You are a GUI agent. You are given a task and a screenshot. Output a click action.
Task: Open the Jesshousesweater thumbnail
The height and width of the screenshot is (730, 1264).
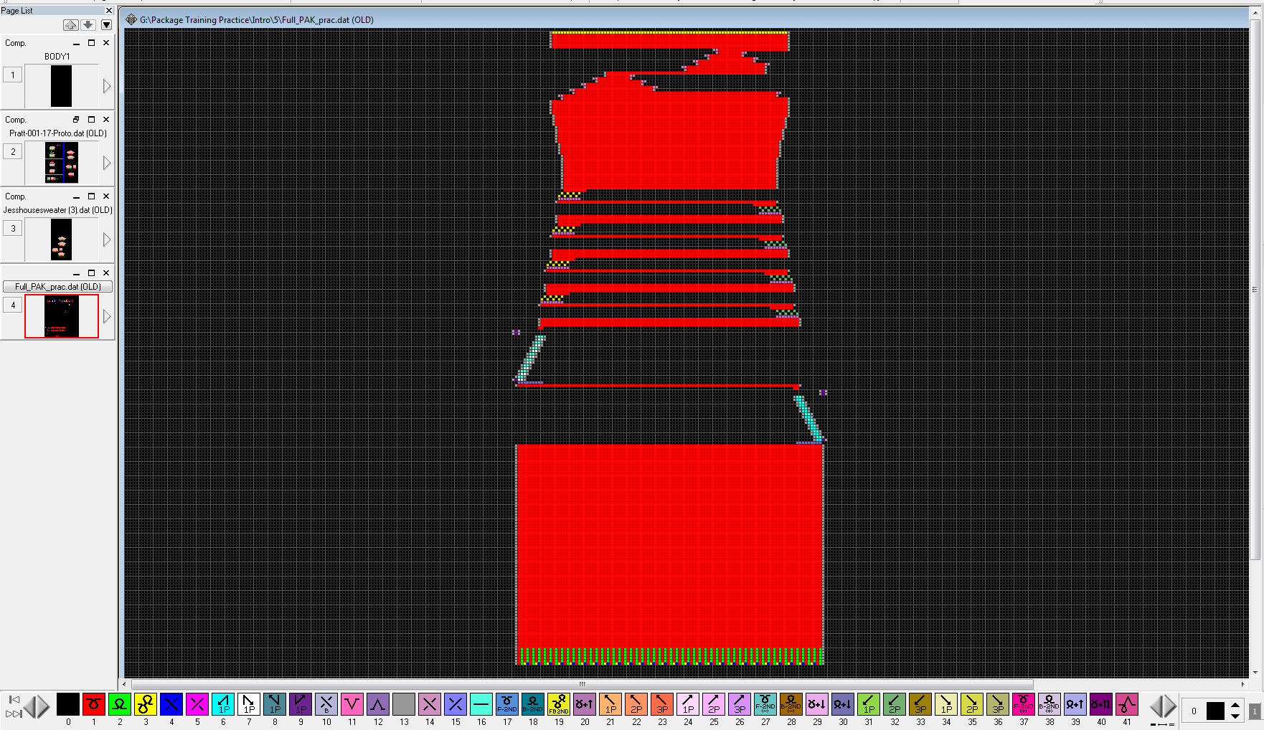pos(62,240)
